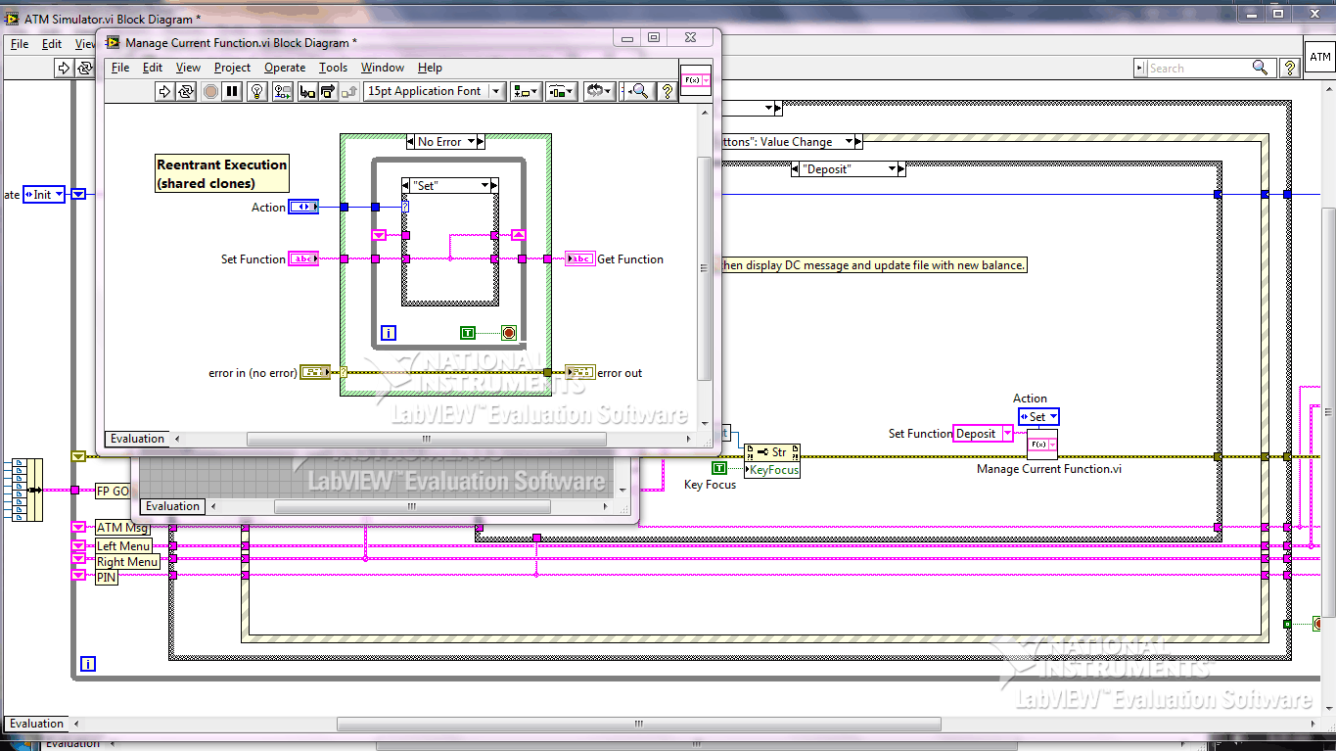
Task: Open Edit menu in ATM Simulator window
Action: tap(52, 44)
